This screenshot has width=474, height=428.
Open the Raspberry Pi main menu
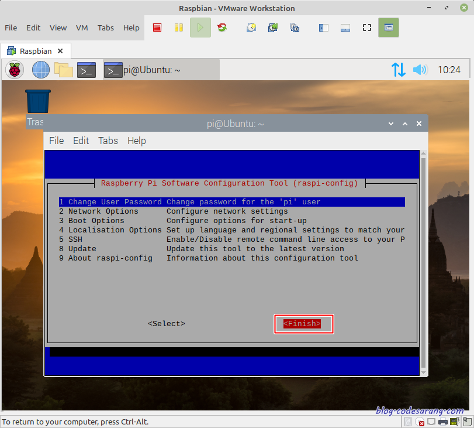15,70
